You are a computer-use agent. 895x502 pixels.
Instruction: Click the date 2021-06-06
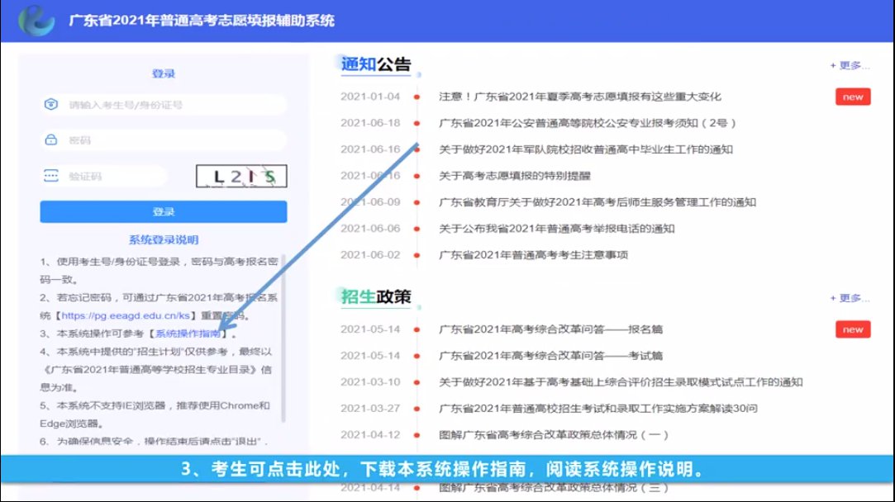370,228
